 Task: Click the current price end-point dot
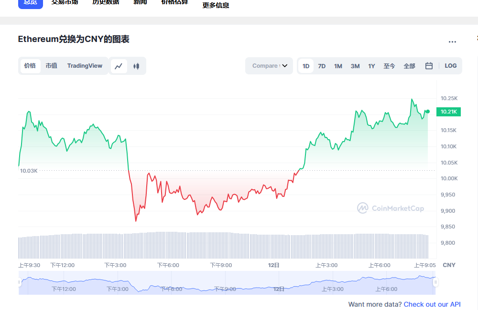tap(427, 112)
